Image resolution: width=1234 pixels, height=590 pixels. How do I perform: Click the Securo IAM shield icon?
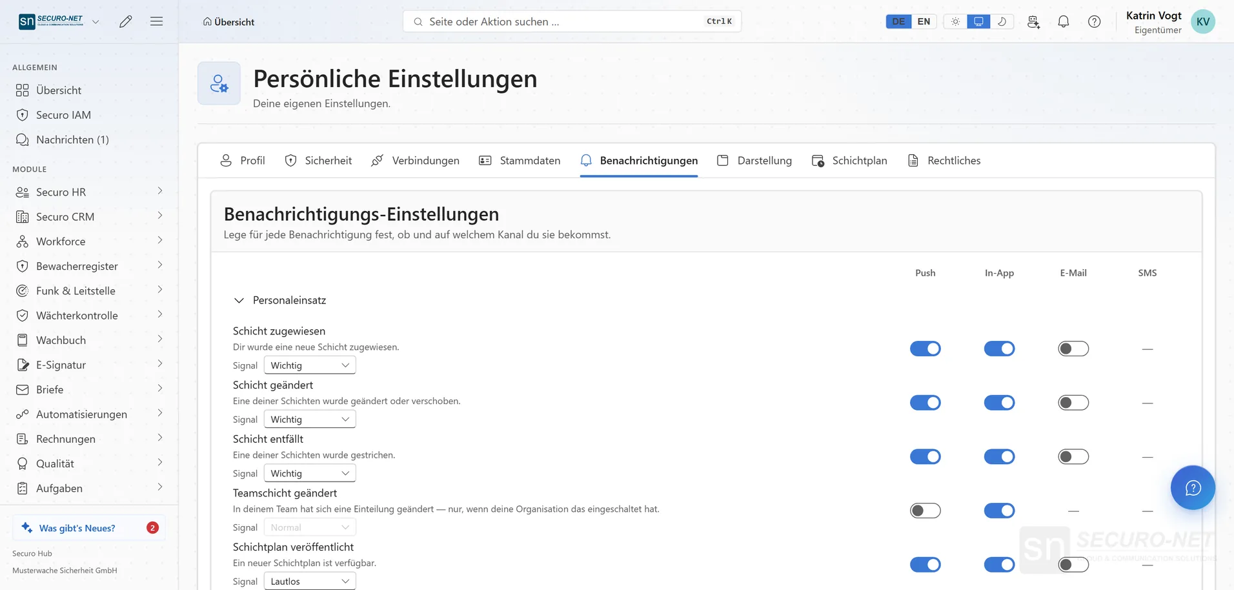coord(23,115)
